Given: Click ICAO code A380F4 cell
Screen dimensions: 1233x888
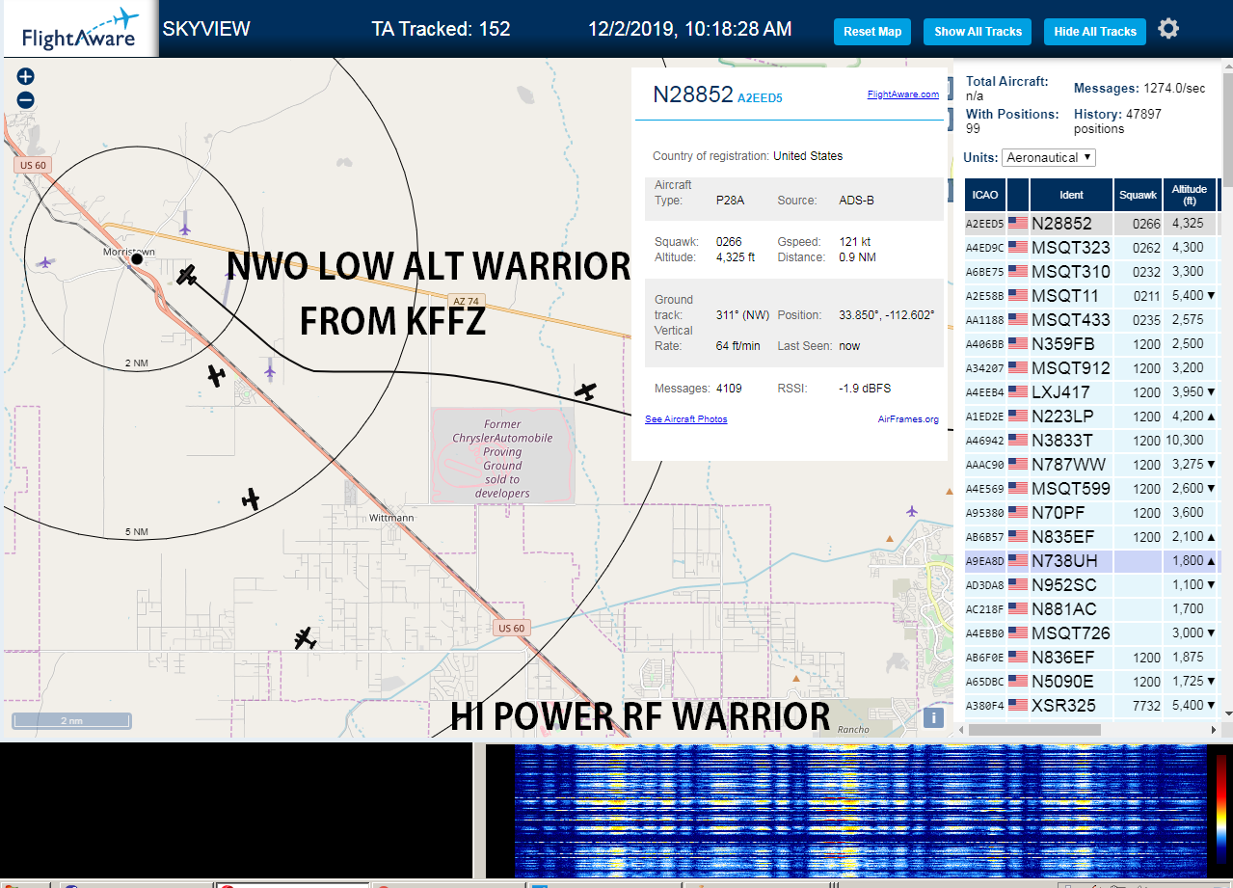Looking at the screenshot, I should click(985, 706).
